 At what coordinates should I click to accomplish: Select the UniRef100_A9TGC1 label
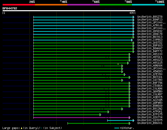[150, 57]
